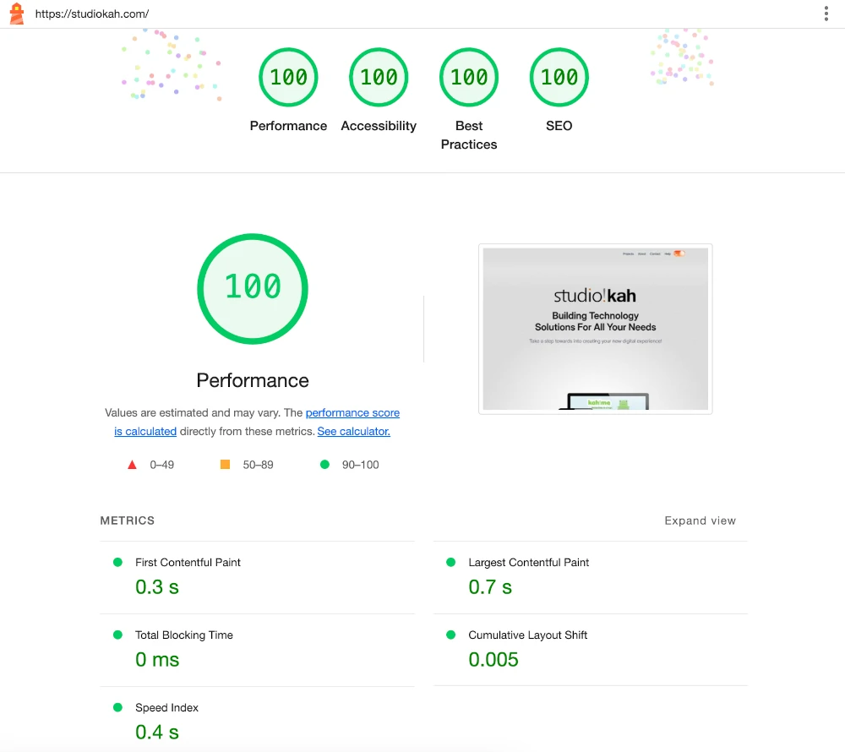This screenshot has width=845, height=752.
Task: Select the Performance score gauge showing 100
Action: point(288,77)
